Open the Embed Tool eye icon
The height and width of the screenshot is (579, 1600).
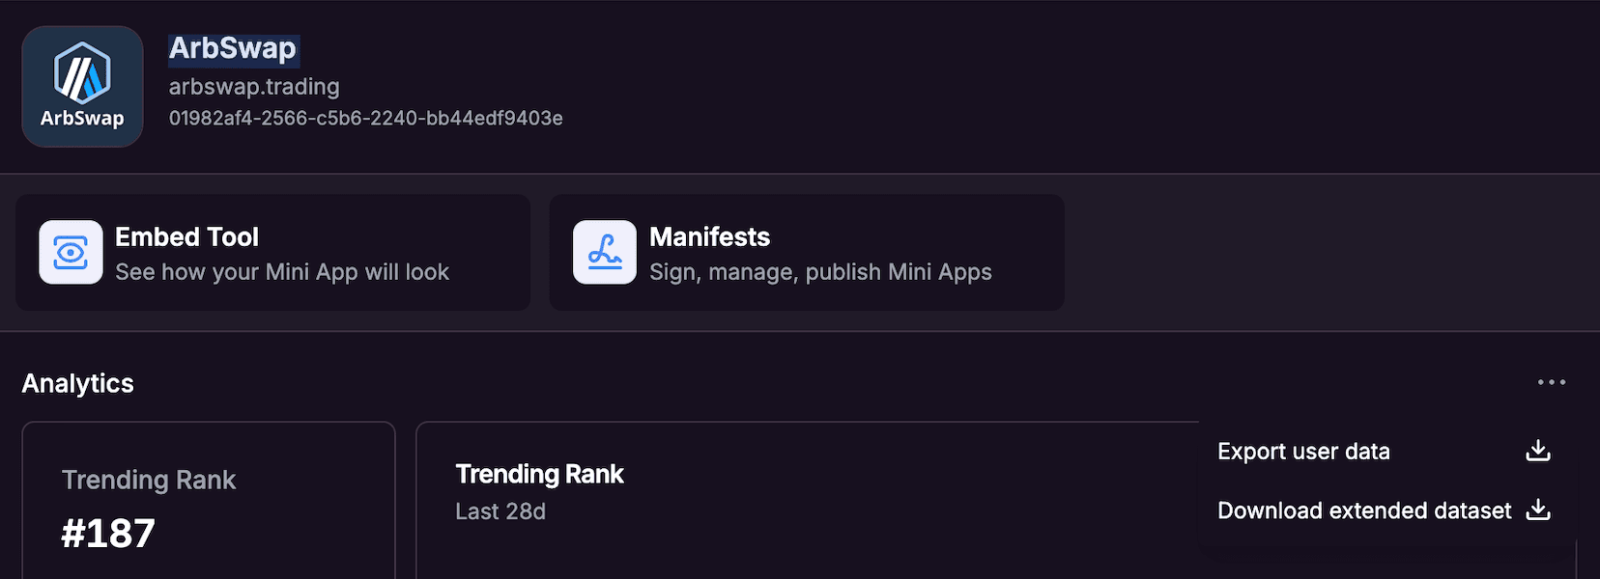point(71,253)
